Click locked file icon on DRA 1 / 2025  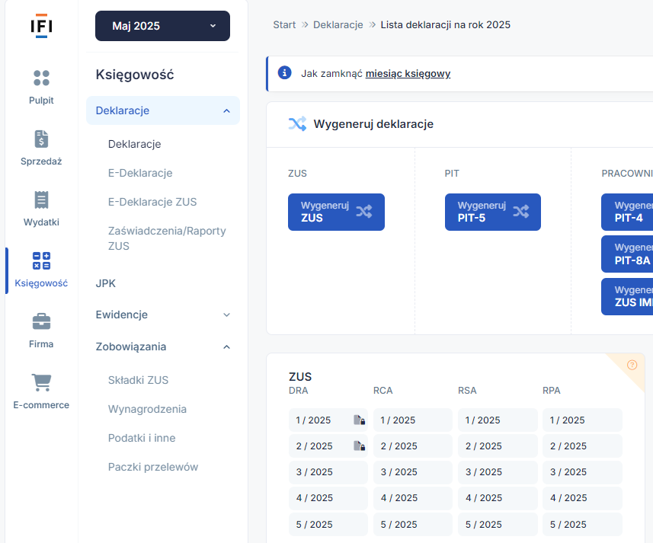[x=359, y=420]
